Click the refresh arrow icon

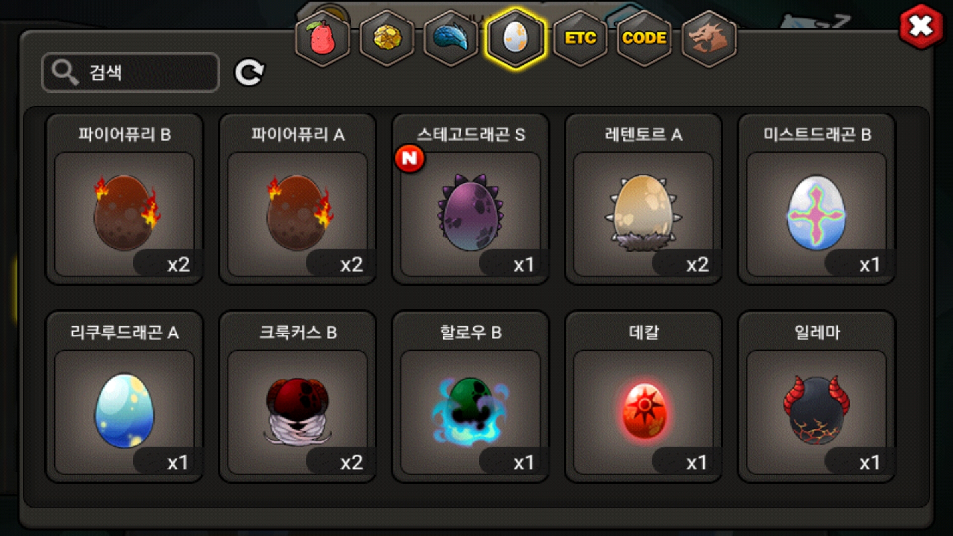(x=249, y=73)
